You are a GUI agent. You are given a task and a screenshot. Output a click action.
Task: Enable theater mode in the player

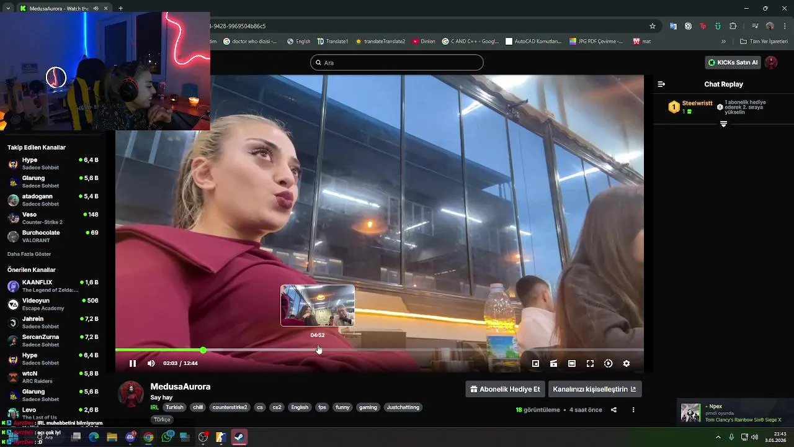coord(572,363)
